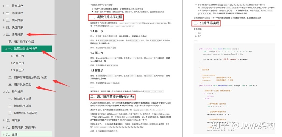Open the 八、基数排序（桶排序）bookmark
Screen dimensions: 282x137
[x=21, y=127]
